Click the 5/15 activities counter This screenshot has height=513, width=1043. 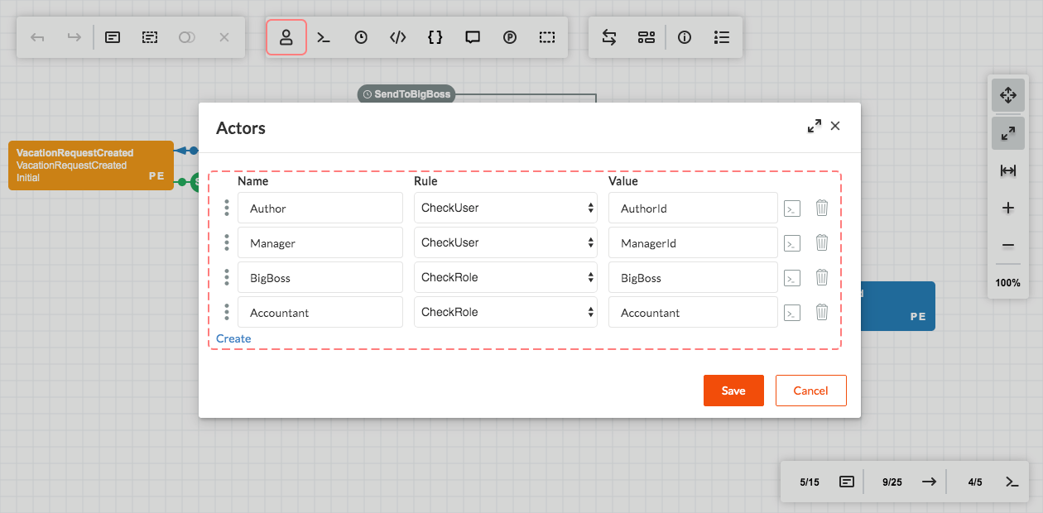click(x=810, y=482)
